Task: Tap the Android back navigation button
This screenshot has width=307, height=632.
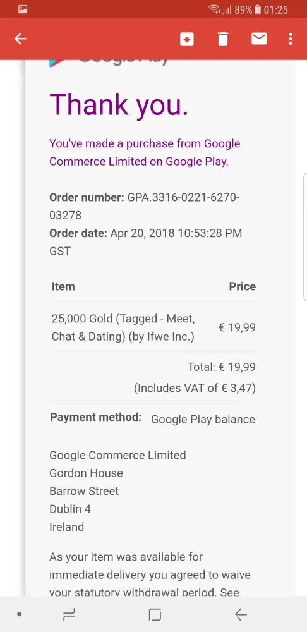Action: click(x=241, y=615)
